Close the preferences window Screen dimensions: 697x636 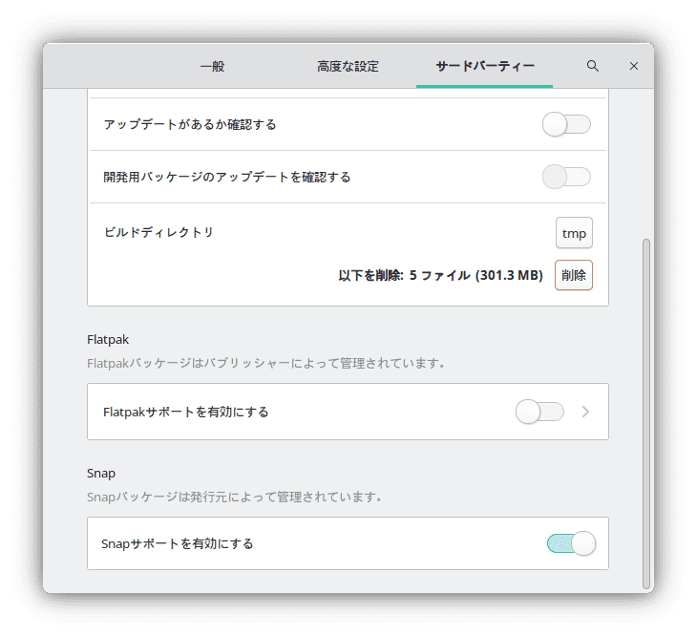click(x=634, y=66)
